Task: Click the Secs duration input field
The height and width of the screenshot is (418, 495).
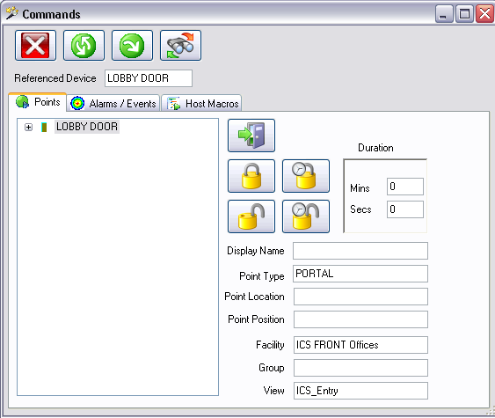Action: (x=405, y=209)
